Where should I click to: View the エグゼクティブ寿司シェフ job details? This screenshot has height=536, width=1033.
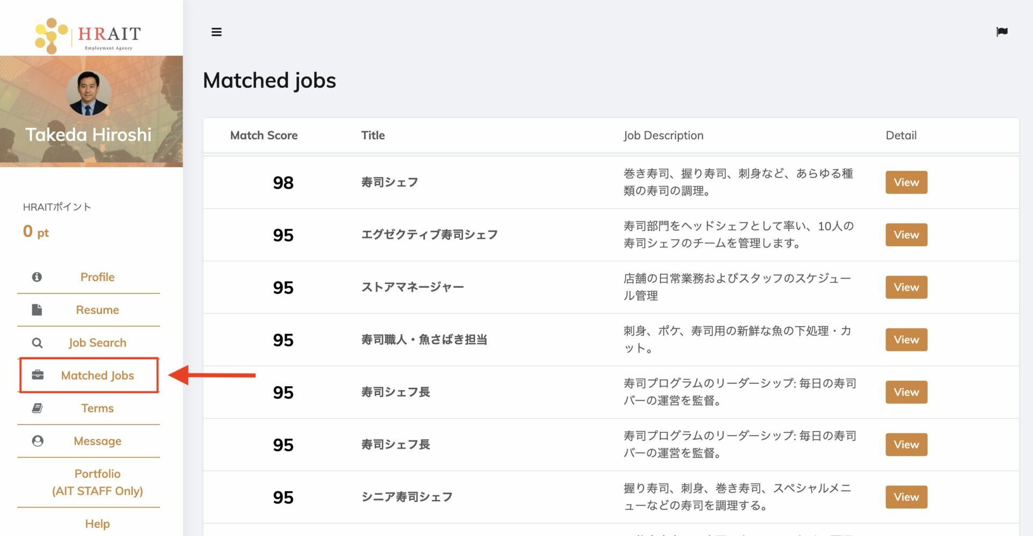(906, 235)
